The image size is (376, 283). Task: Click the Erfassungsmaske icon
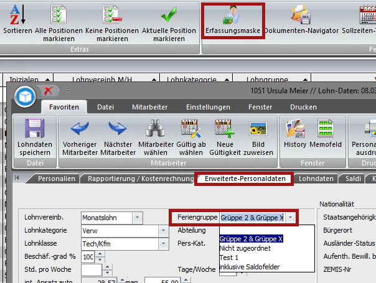click(x=232, y=14)
